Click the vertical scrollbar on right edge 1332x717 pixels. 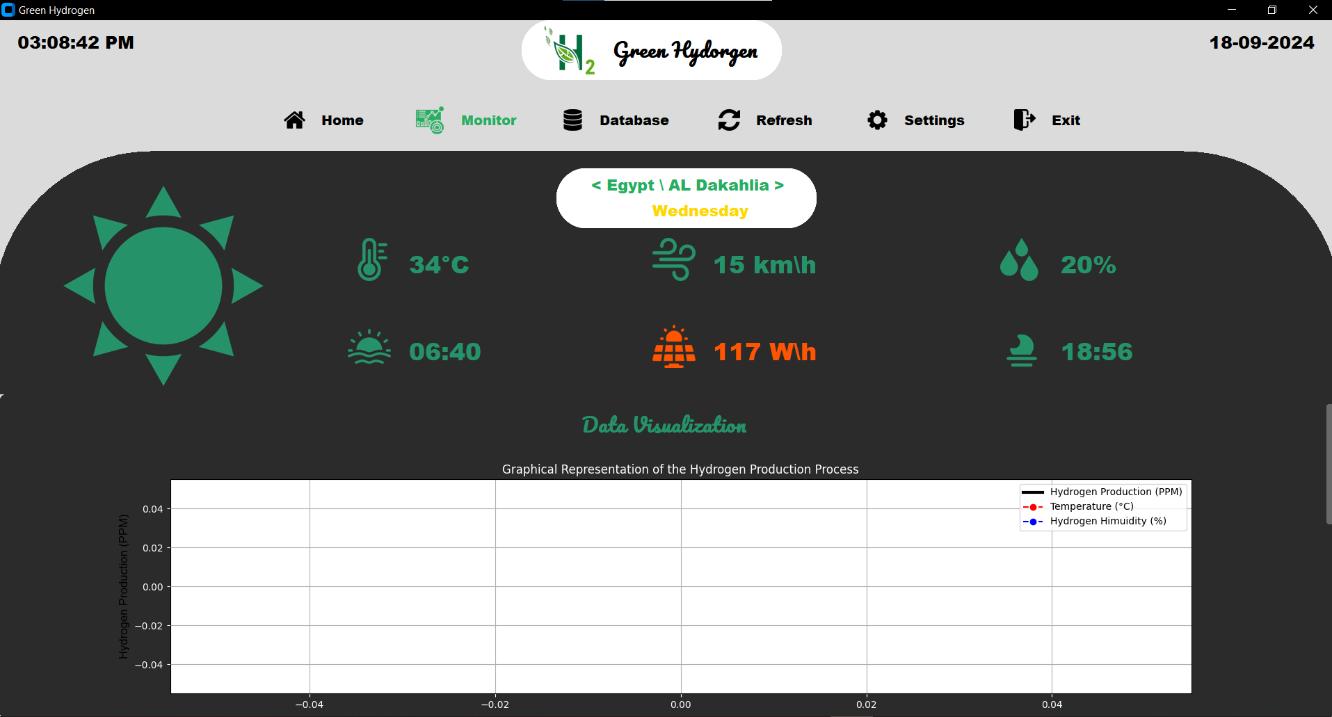point(1328,464)
